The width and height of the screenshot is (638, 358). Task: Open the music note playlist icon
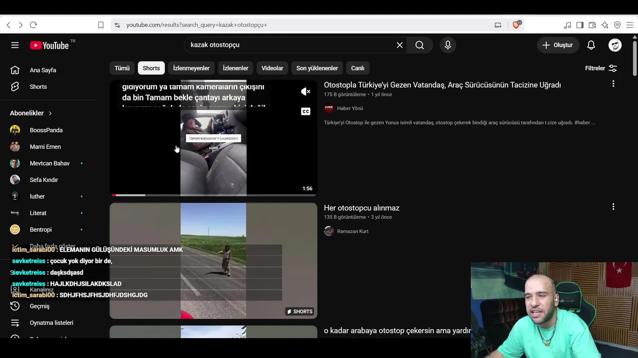click(567, 25)
